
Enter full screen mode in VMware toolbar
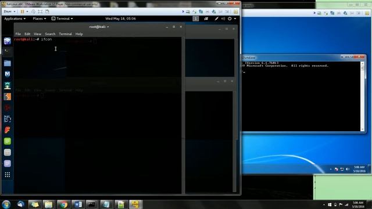pyautogui.click(x=40, y=12)
